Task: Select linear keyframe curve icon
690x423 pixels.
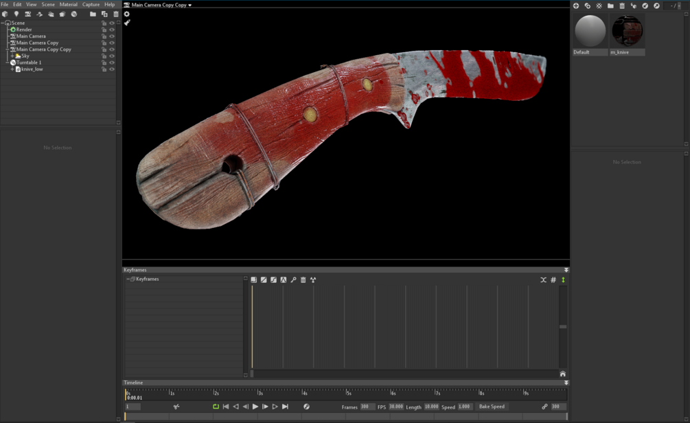Action: 264,280
